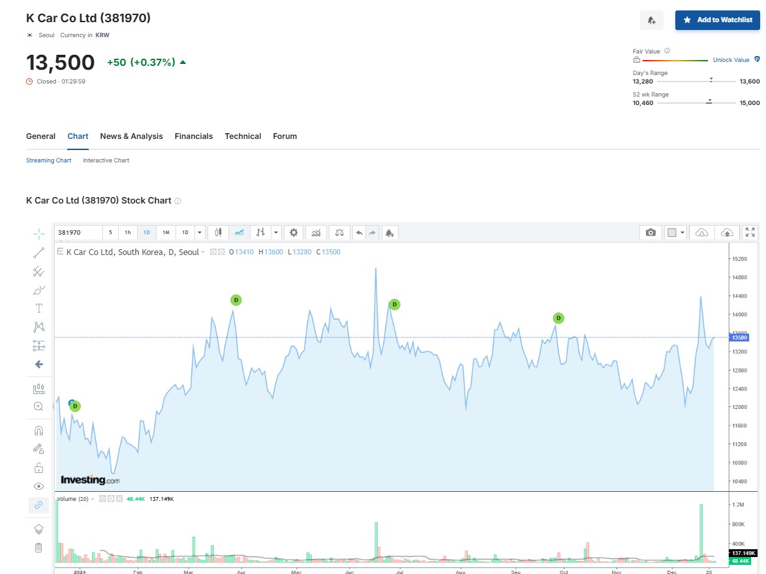Remove the Volume indicator with X

click(x=119, y=499)
